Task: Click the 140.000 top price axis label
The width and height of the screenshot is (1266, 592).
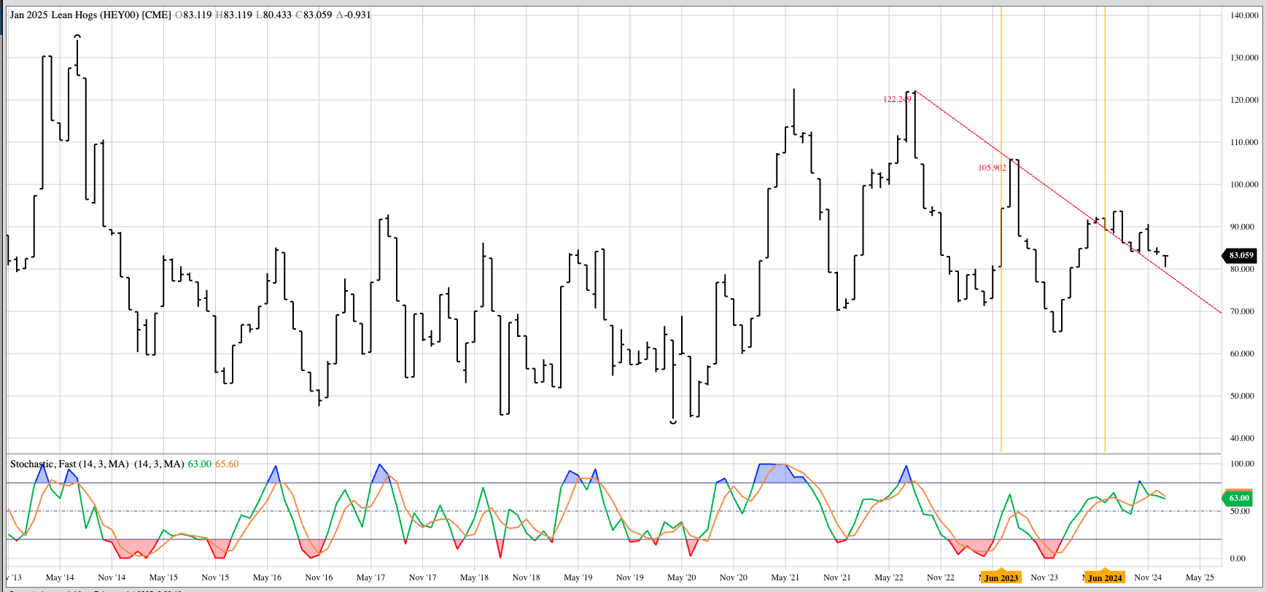Action: pyautogui.click(x=1243, y=15)
